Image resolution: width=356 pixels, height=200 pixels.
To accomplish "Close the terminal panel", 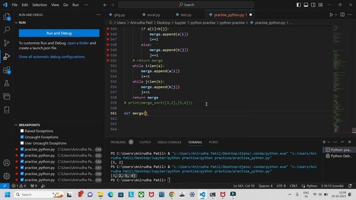I will point(350,142).
